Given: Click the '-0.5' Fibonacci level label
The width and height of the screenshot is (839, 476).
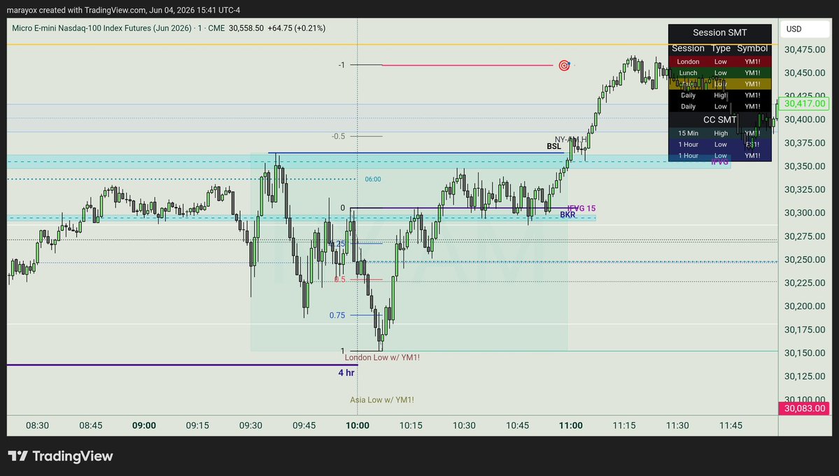Looking at the screenshot, I should (338, 136).
